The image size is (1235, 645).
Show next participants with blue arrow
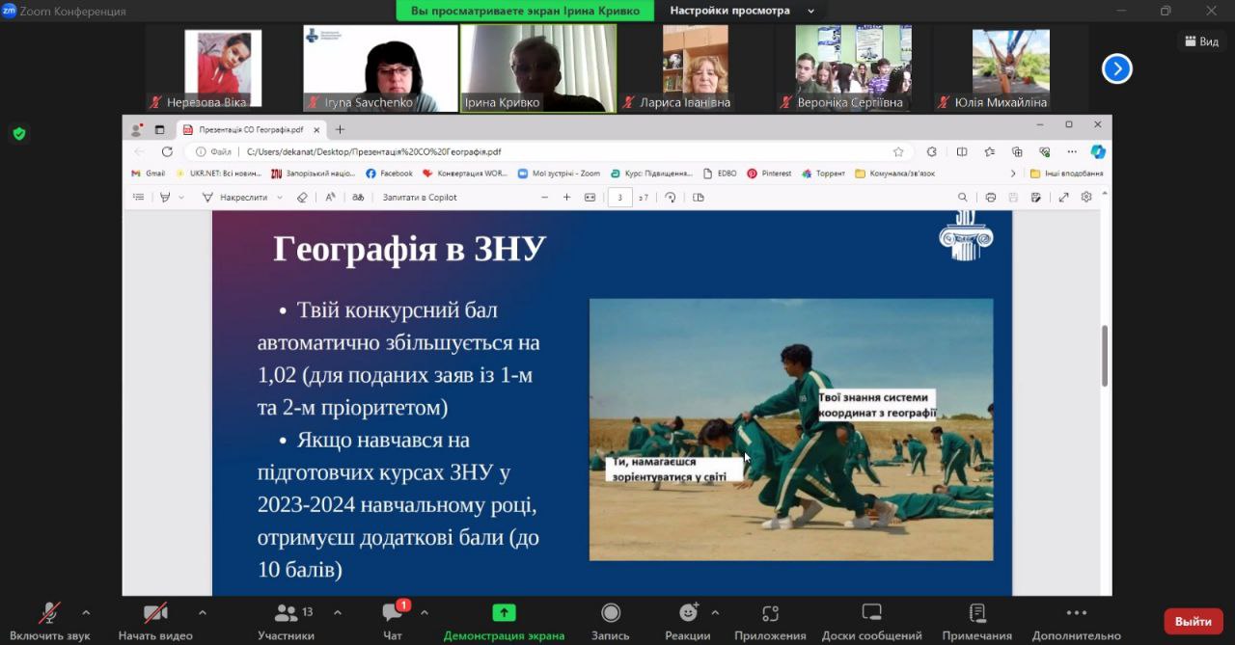1116,68
